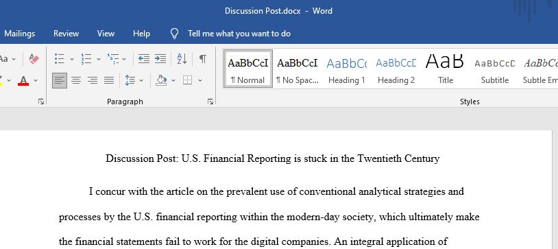Switch to the Mailings tab
Screen dimensions: 558x249
click(20, 34)
